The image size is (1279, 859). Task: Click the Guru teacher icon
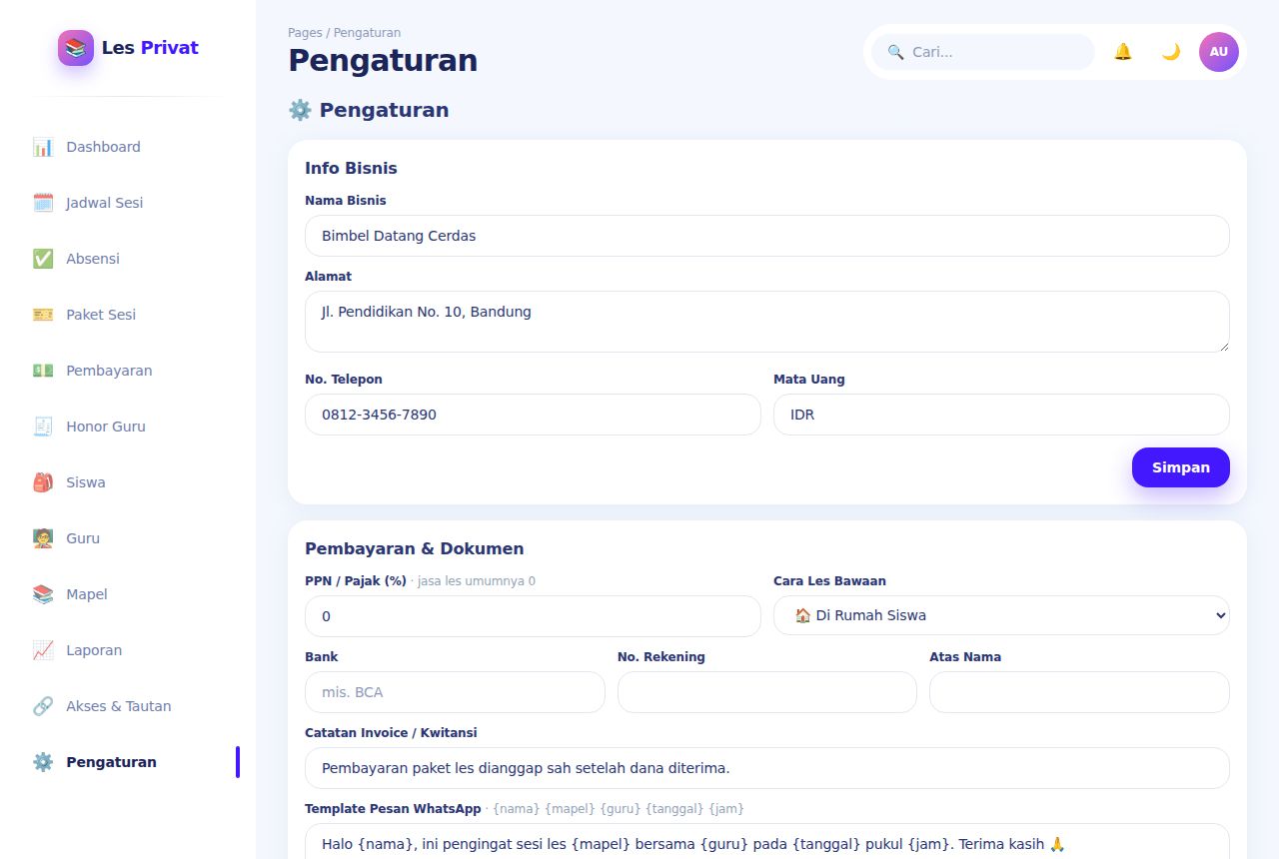tap(43, 538)
